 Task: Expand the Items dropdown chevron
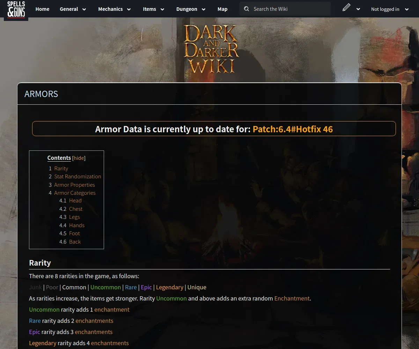coord(162,9)
